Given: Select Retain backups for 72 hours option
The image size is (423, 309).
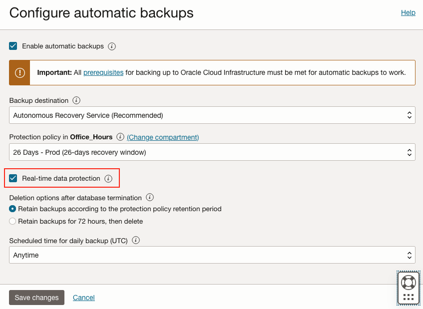Looking at the screenshot, I should 13,221.
